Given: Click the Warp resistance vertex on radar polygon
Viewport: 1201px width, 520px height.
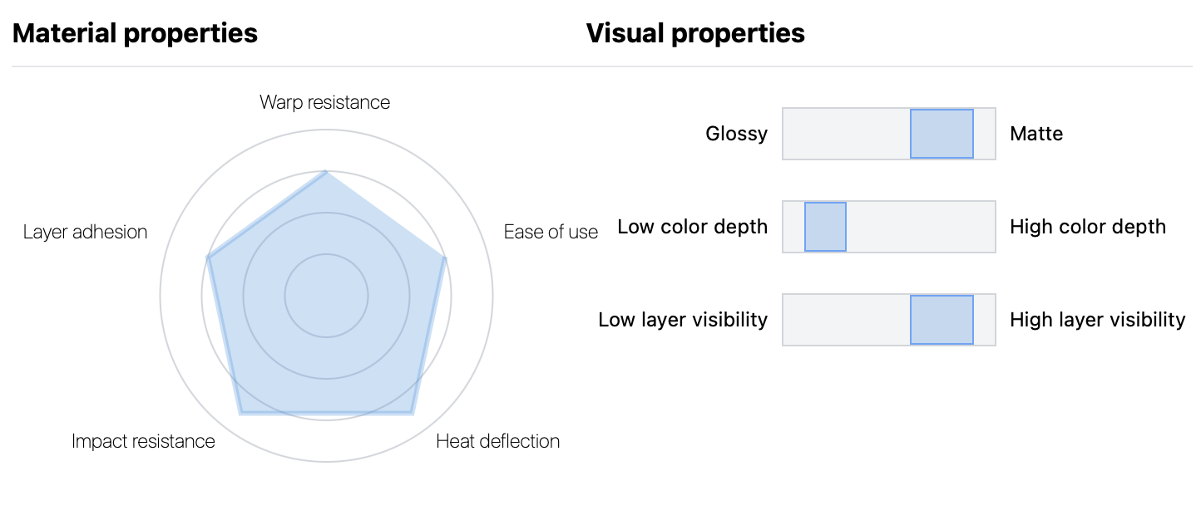Looking at the screenshot, I should pos(326,171).
